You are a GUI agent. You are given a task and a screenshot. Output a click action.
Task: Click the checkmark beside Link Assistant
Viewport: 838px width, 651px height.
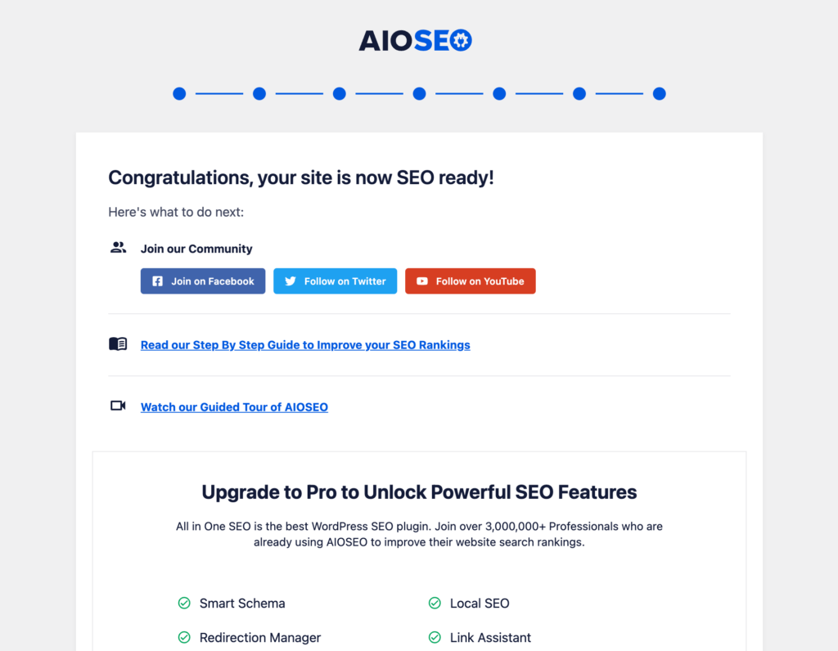click(x=435, y=637)
